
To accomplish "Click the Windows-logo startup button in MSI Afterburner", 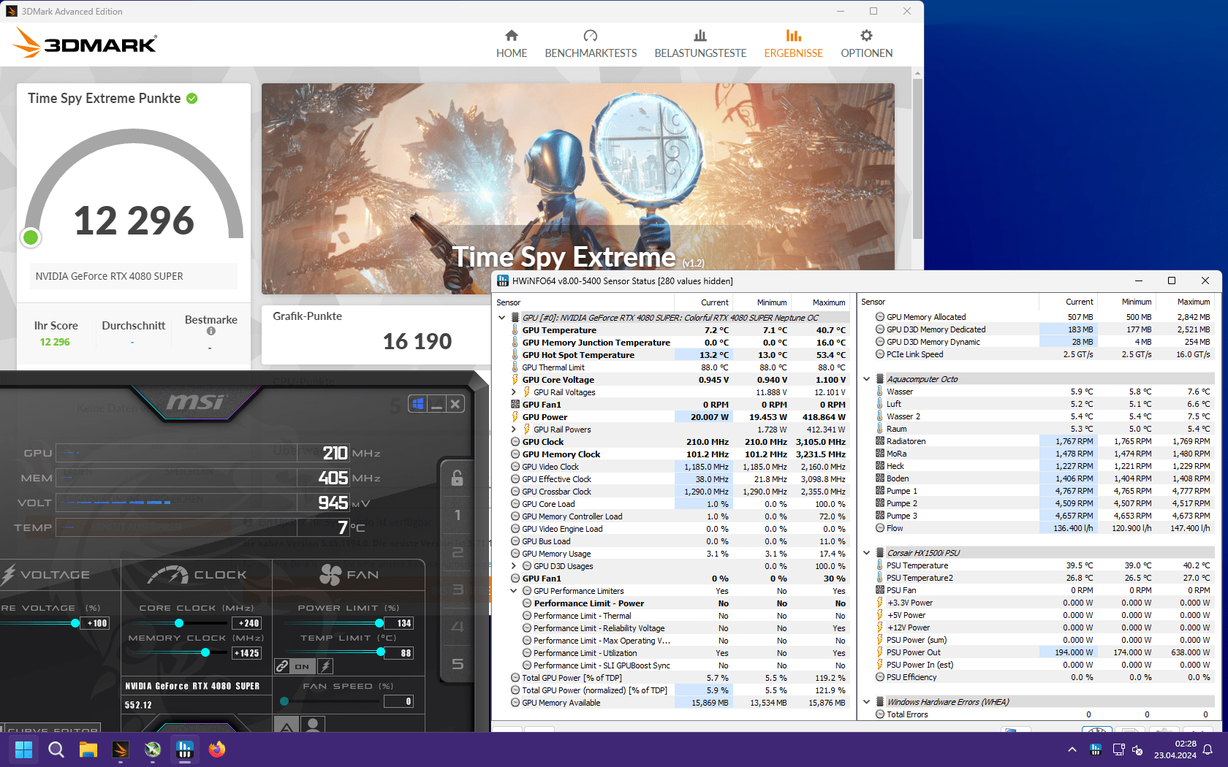I will click(x=418, y=403).
